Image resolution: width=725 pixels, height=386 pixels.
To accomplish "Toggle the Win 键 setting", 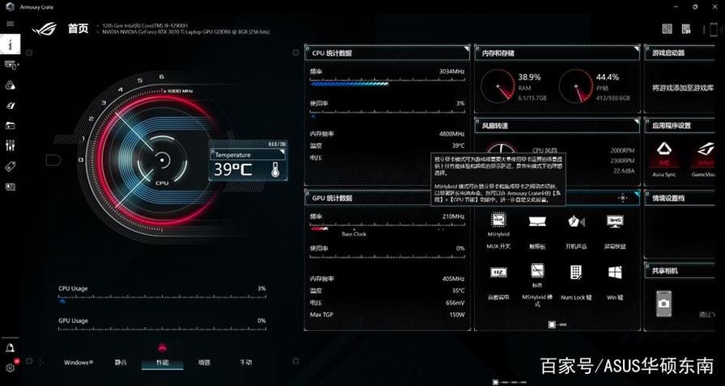I will click(x=615, y=283).
